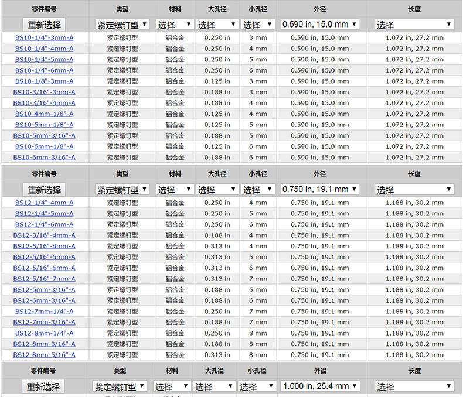Click 重新选择 in the 1.000 in table

pos(43,386)
